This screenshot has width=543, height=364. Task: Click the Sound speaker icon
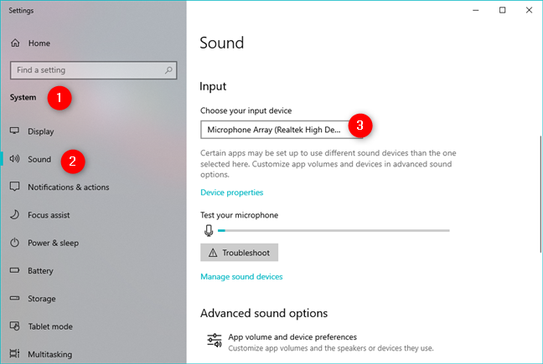click(14, 159)
